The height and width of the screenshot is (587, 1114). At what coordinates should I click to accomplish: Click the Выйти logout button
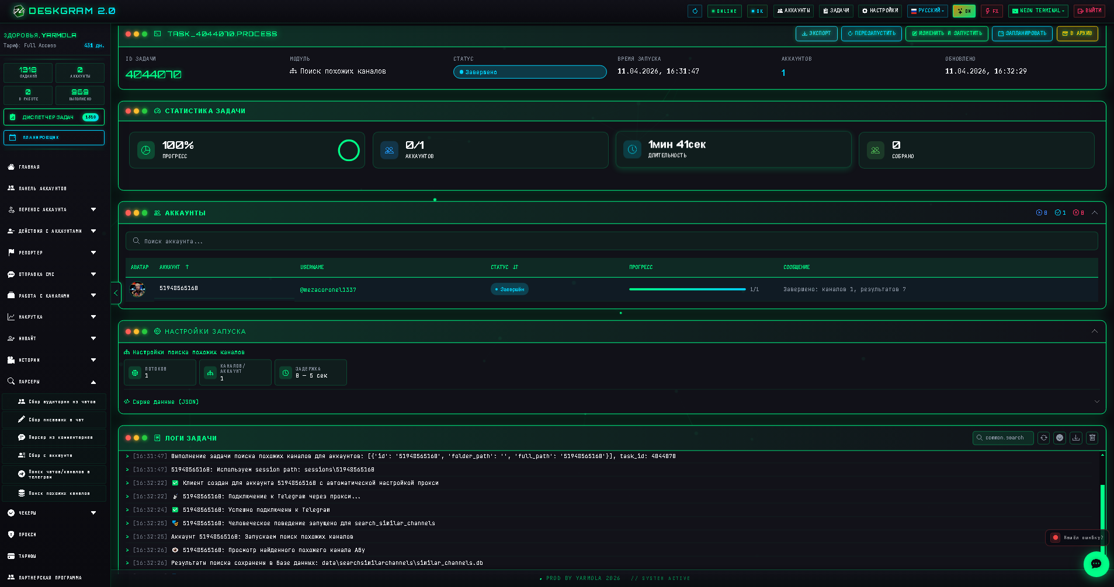(x=1089, y=11)
